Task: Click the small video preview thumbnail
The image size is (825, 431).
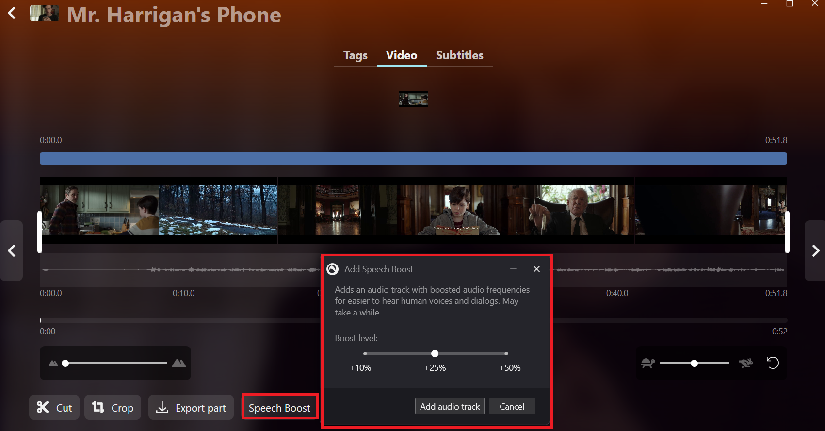Action: pyautogui.click(x=413, y=99)
